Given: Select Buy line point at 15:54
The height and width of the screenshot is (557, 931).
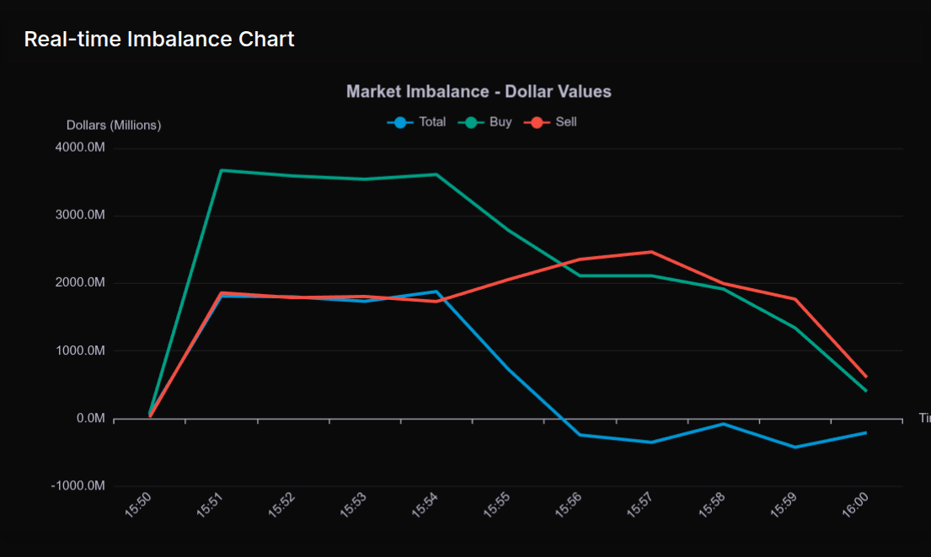Looking at the screenshot, I should [x=436, y=174].
